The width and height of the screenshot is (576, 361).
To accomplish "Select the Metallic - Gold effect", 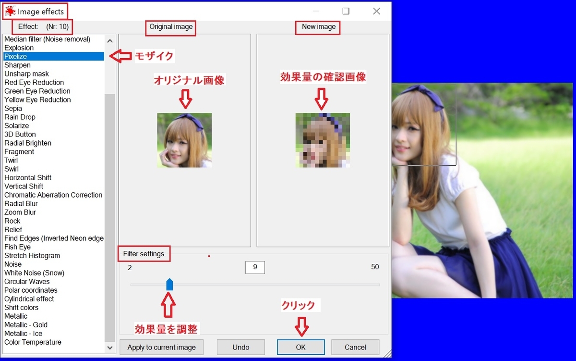I will 26,324.
